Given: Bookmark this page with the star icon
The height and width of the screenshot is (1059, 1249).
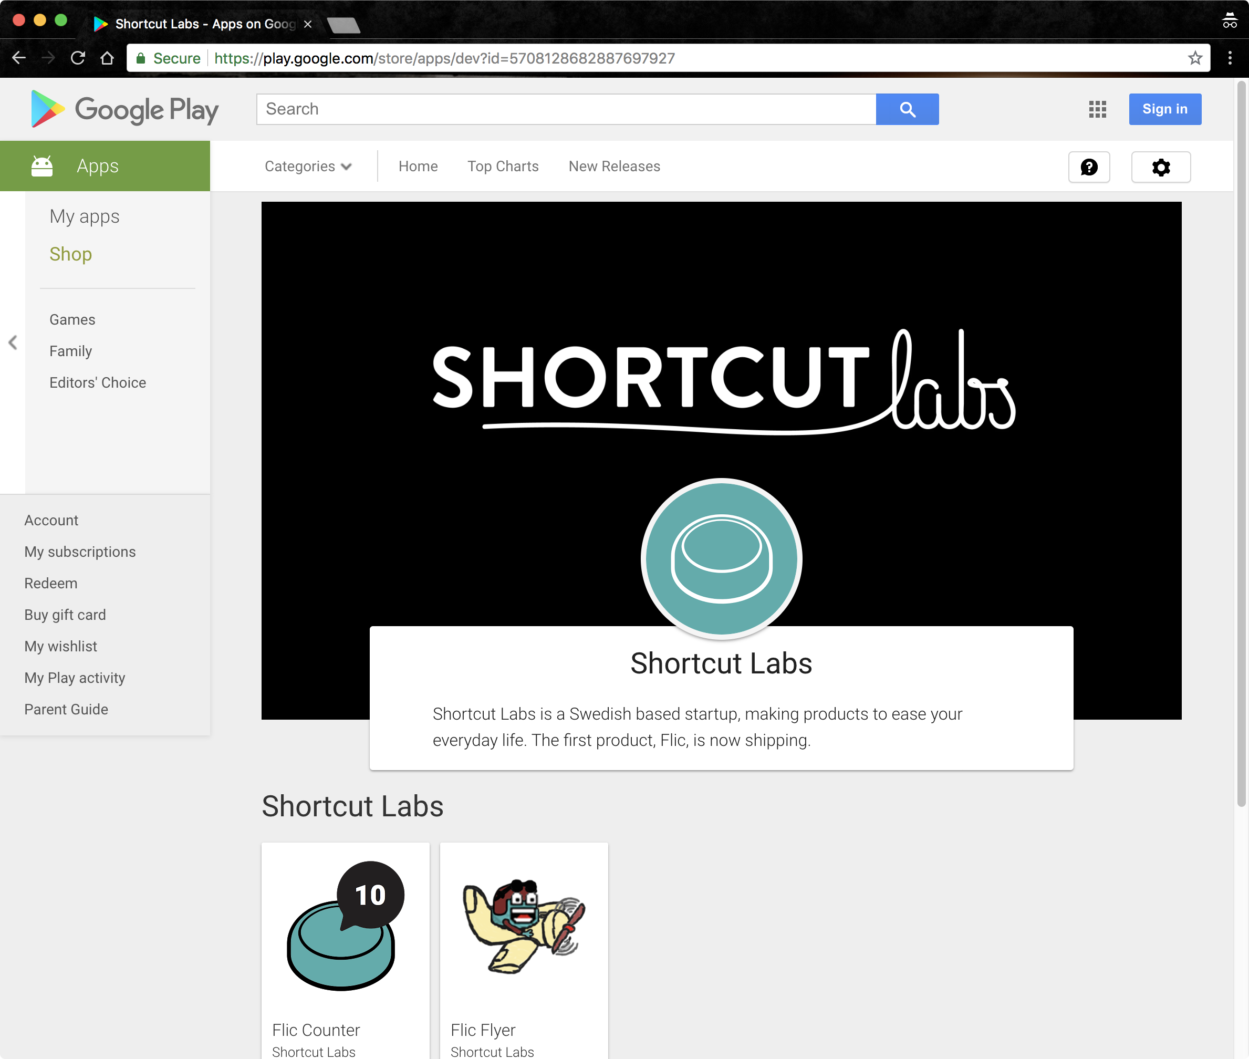Looking at the screenshot, I should [x=1195, y=58].
